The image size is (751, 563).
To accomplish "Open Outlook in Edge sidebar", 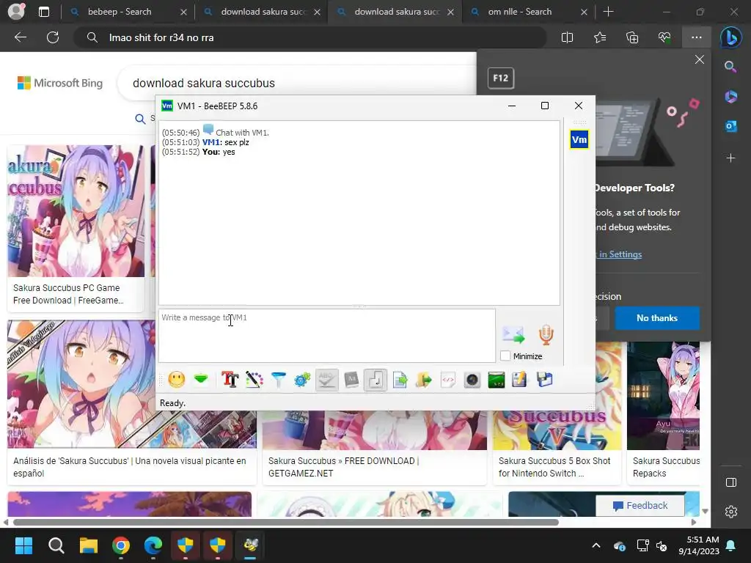I will point(730,126).
